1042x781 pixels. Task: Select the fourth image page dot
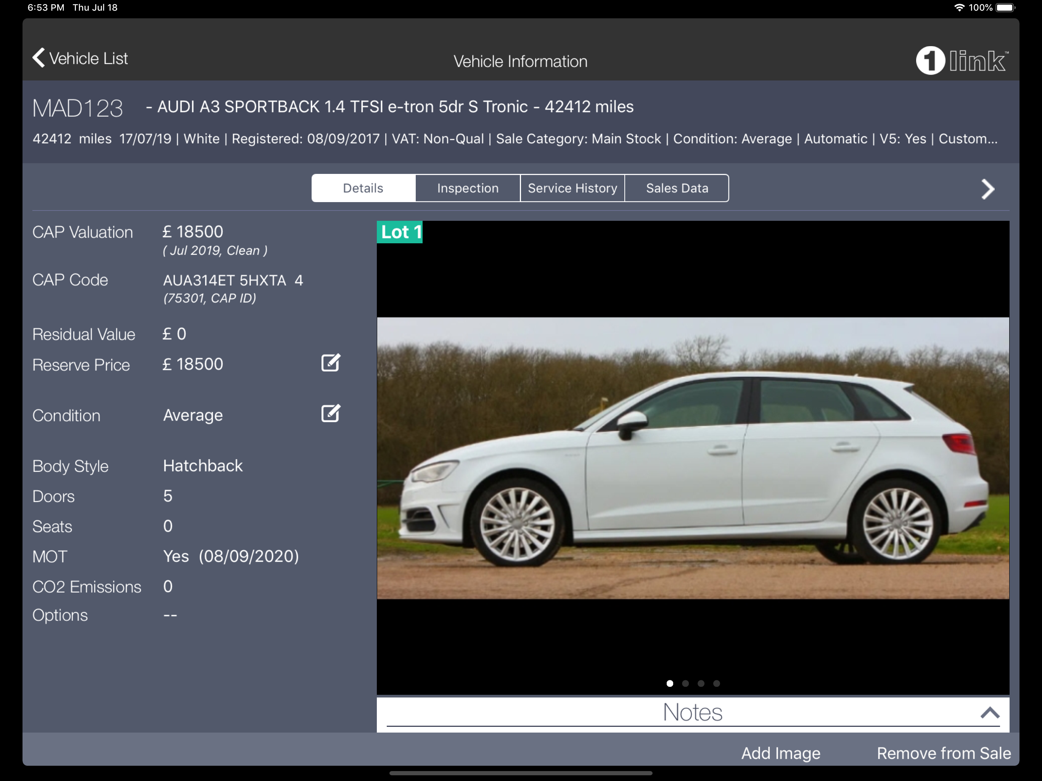click(x=717, y=683)
